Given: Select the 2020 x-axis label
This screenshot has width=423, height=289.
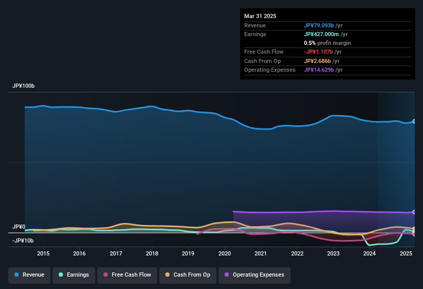Looking at the screenshot, I should 225,253.
